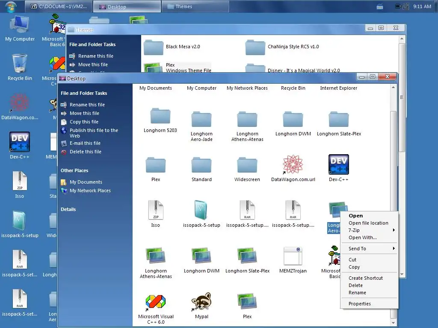Select the Widescreen folder icon
This screenshot has height=328, width=438.
(x=247, y=165)
